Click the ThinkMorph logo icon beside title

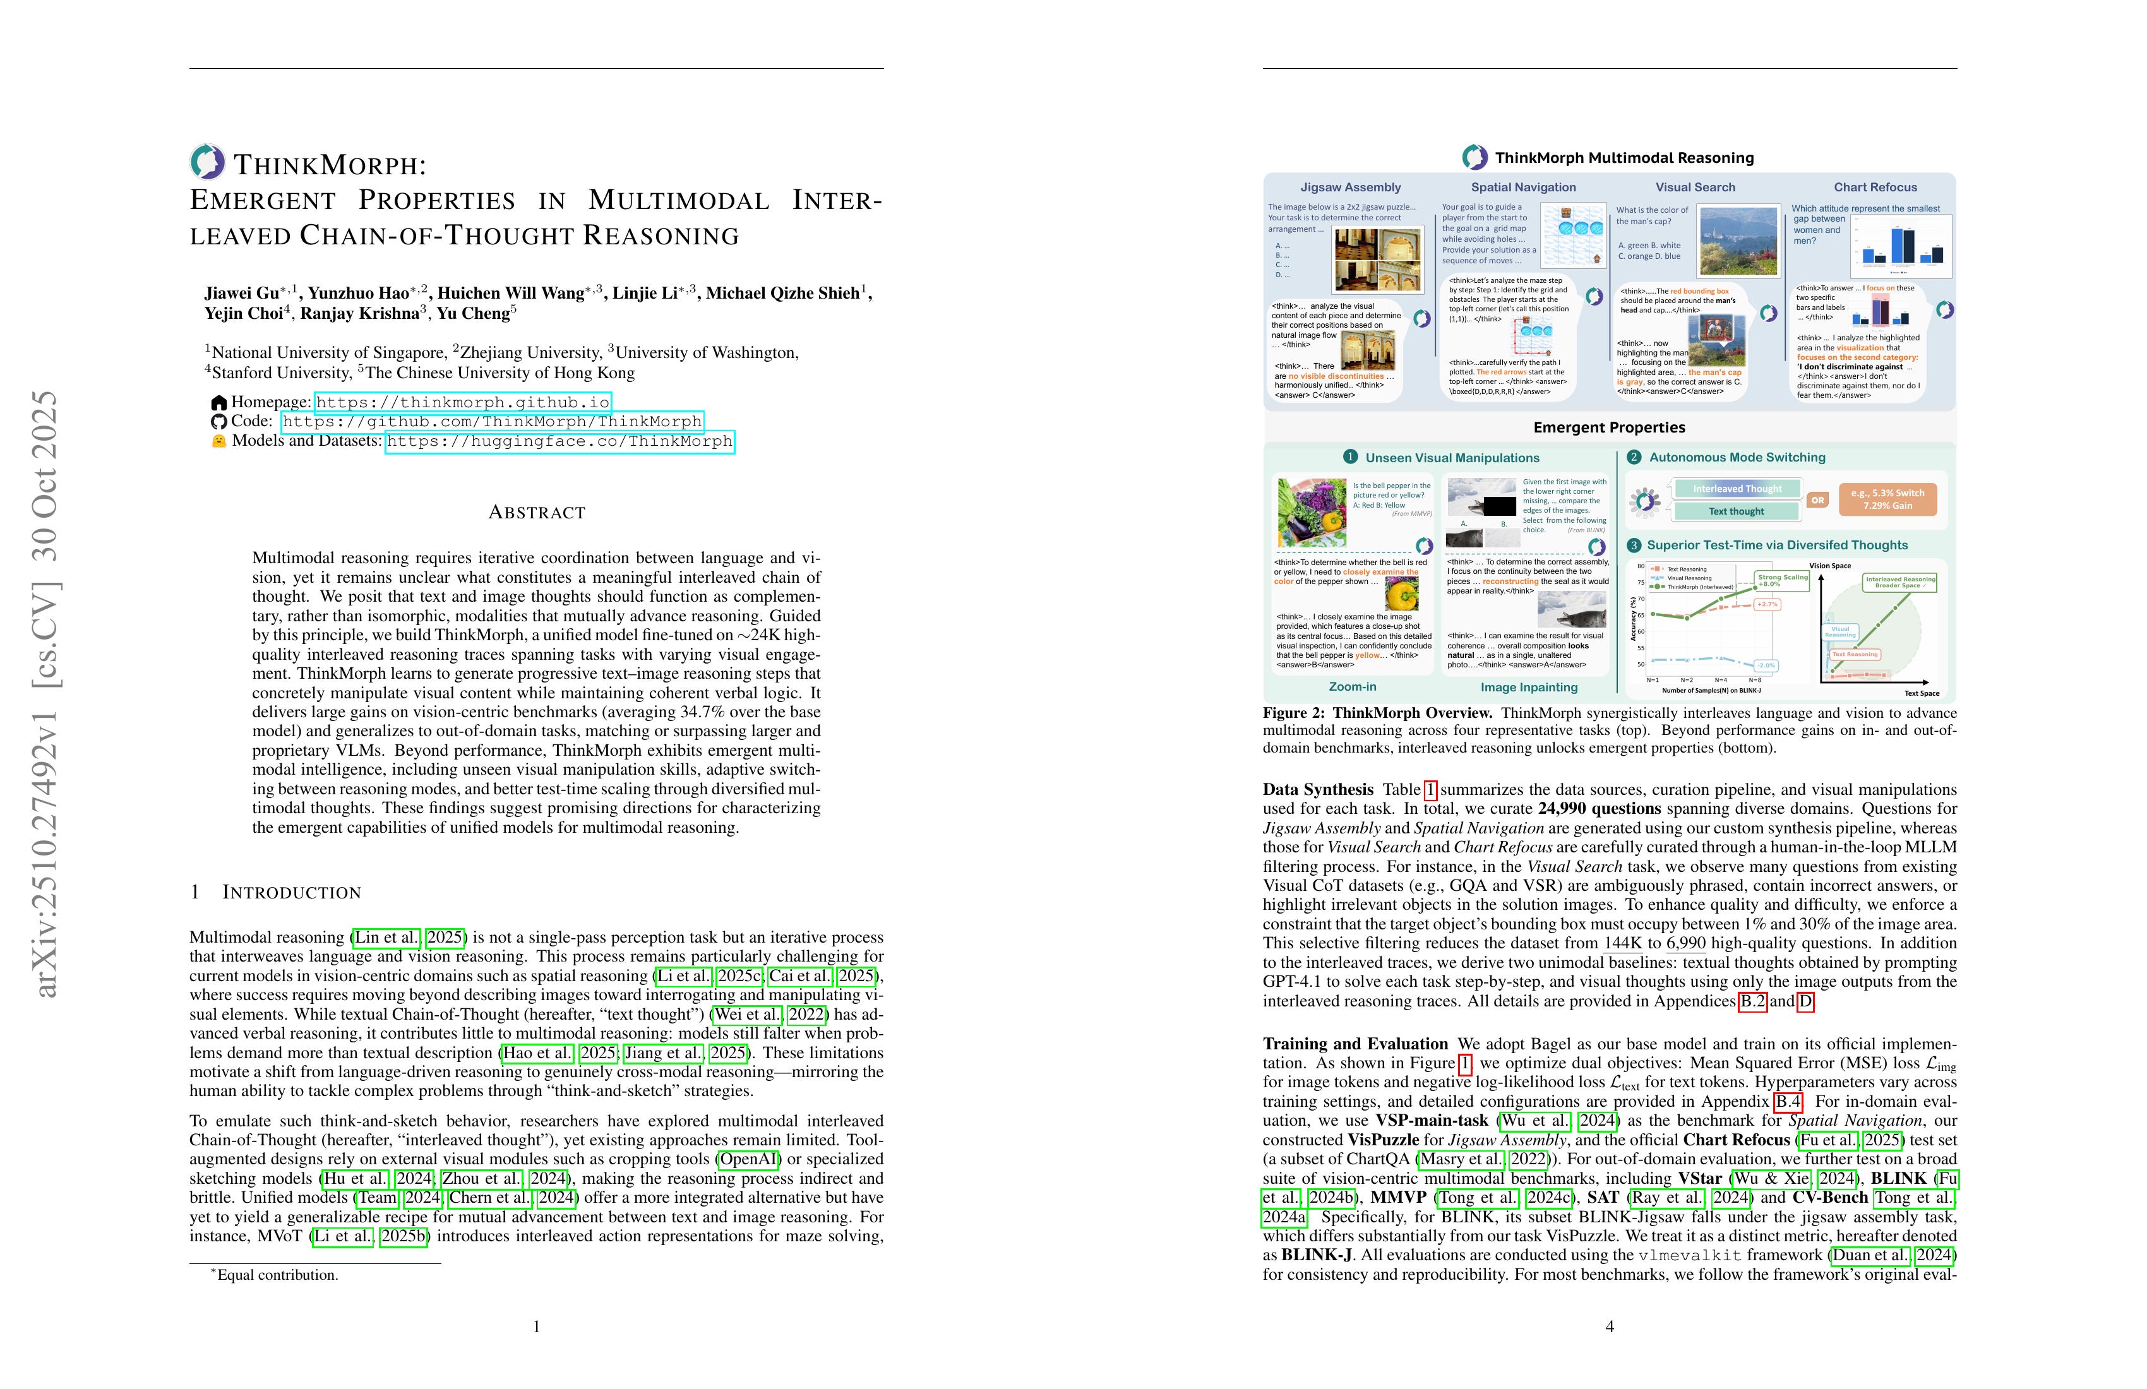tap(208, 162)
